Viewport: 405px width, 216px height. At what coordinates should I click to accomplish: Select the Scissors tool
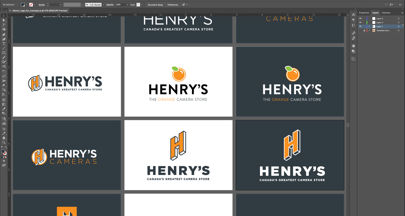tap(4, 66)
